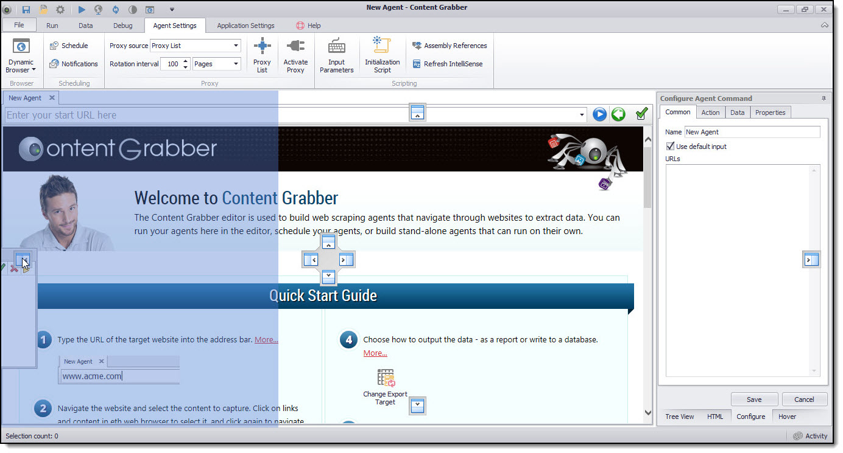The width and height of the screenshot is (843, 453).
Task: Open agent with quick access folder icon
Action: click(x=43, y=10)
